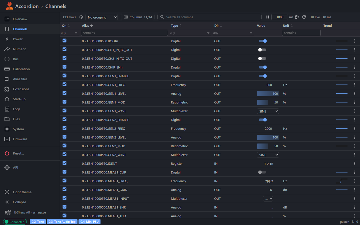Toggle GEN2_ENABLE switch off

(x=263, y=120)
